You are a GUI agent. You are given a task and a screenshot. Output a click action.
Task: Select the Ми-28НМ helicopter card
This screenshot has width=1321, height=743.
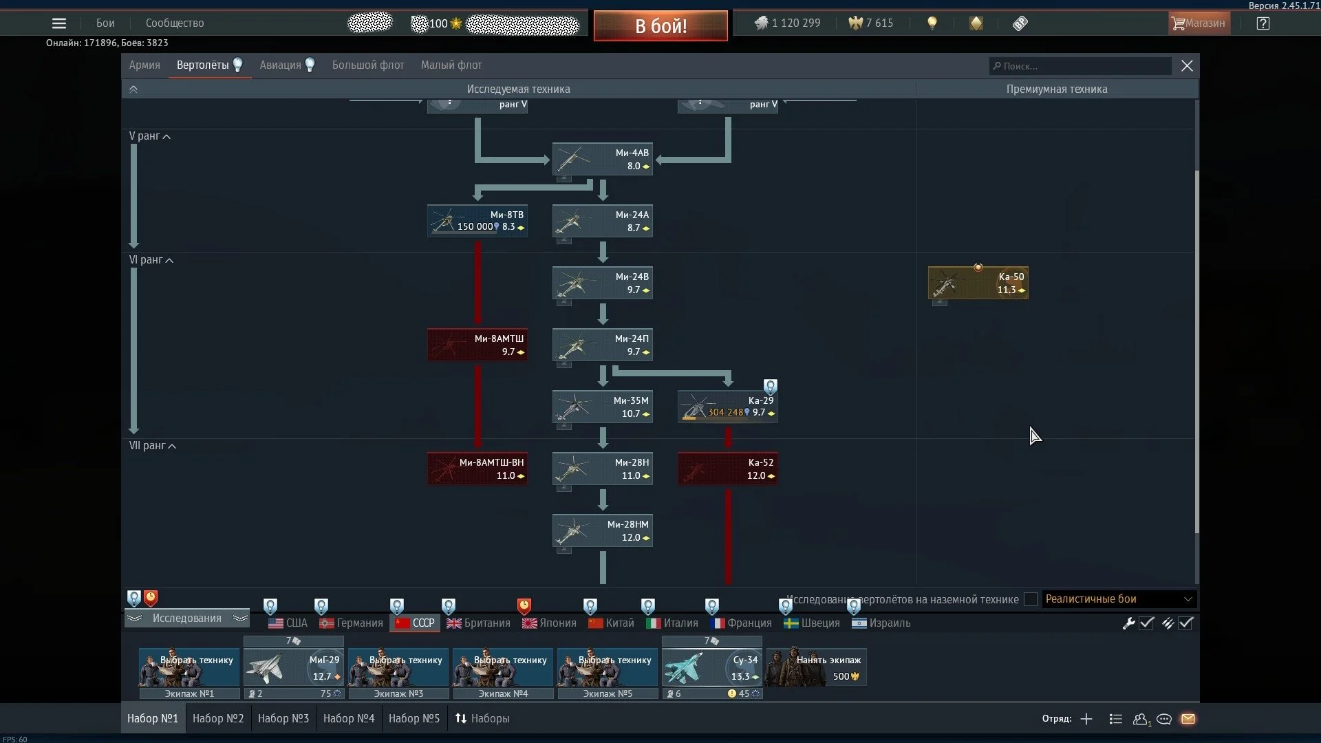tap(602, 530)
